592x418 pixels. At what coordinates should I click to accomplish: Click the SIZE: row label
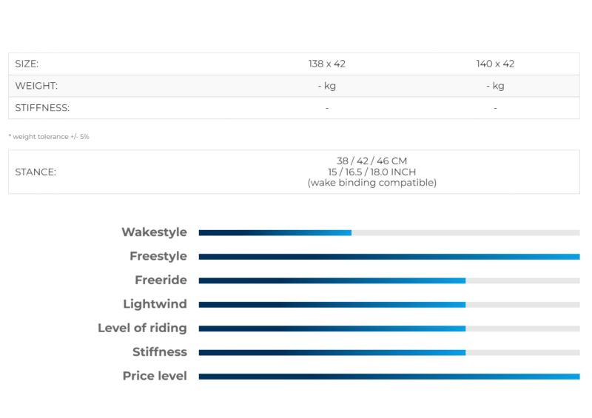(x=27, y=64)
